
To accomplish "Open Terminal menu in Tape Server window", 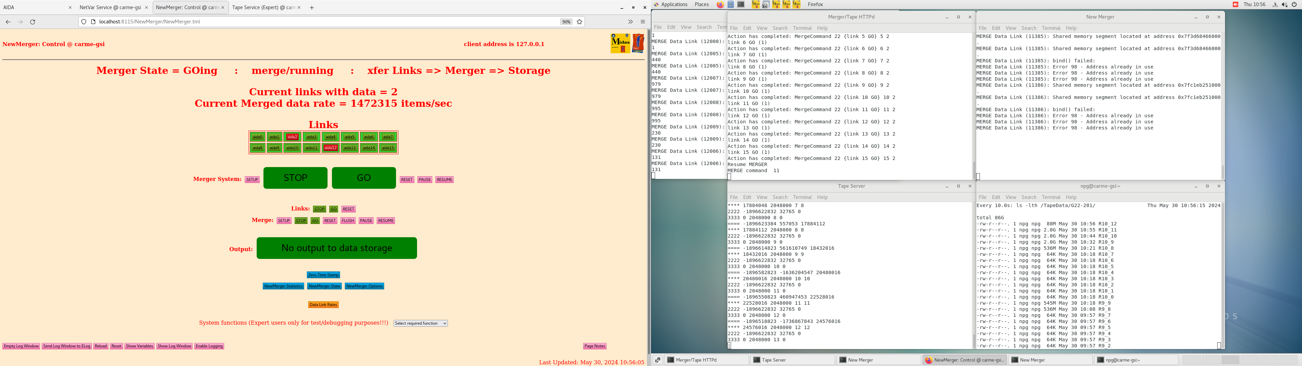I will pyautogui.click(x=802, y=197).
